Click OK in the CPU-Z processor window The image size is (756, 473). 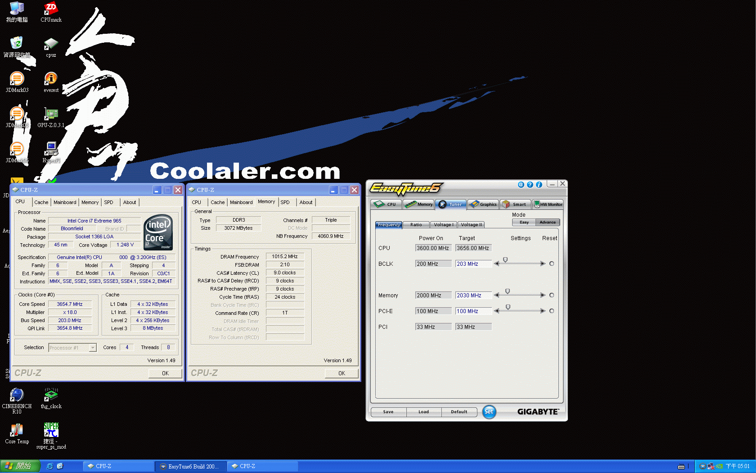165,373
